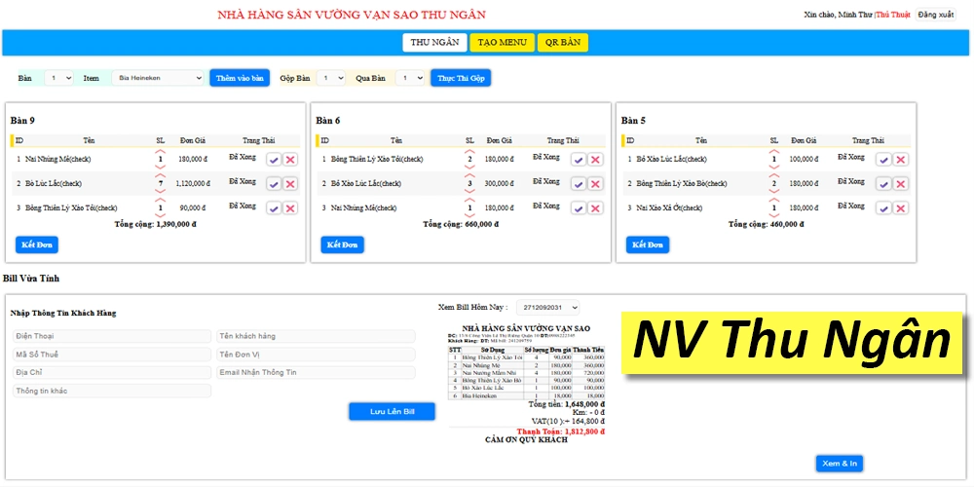974x487 pixels.
Task: Mark Nai Xào Xả Ớt done in Bàn 5
Action: [884, 208]
